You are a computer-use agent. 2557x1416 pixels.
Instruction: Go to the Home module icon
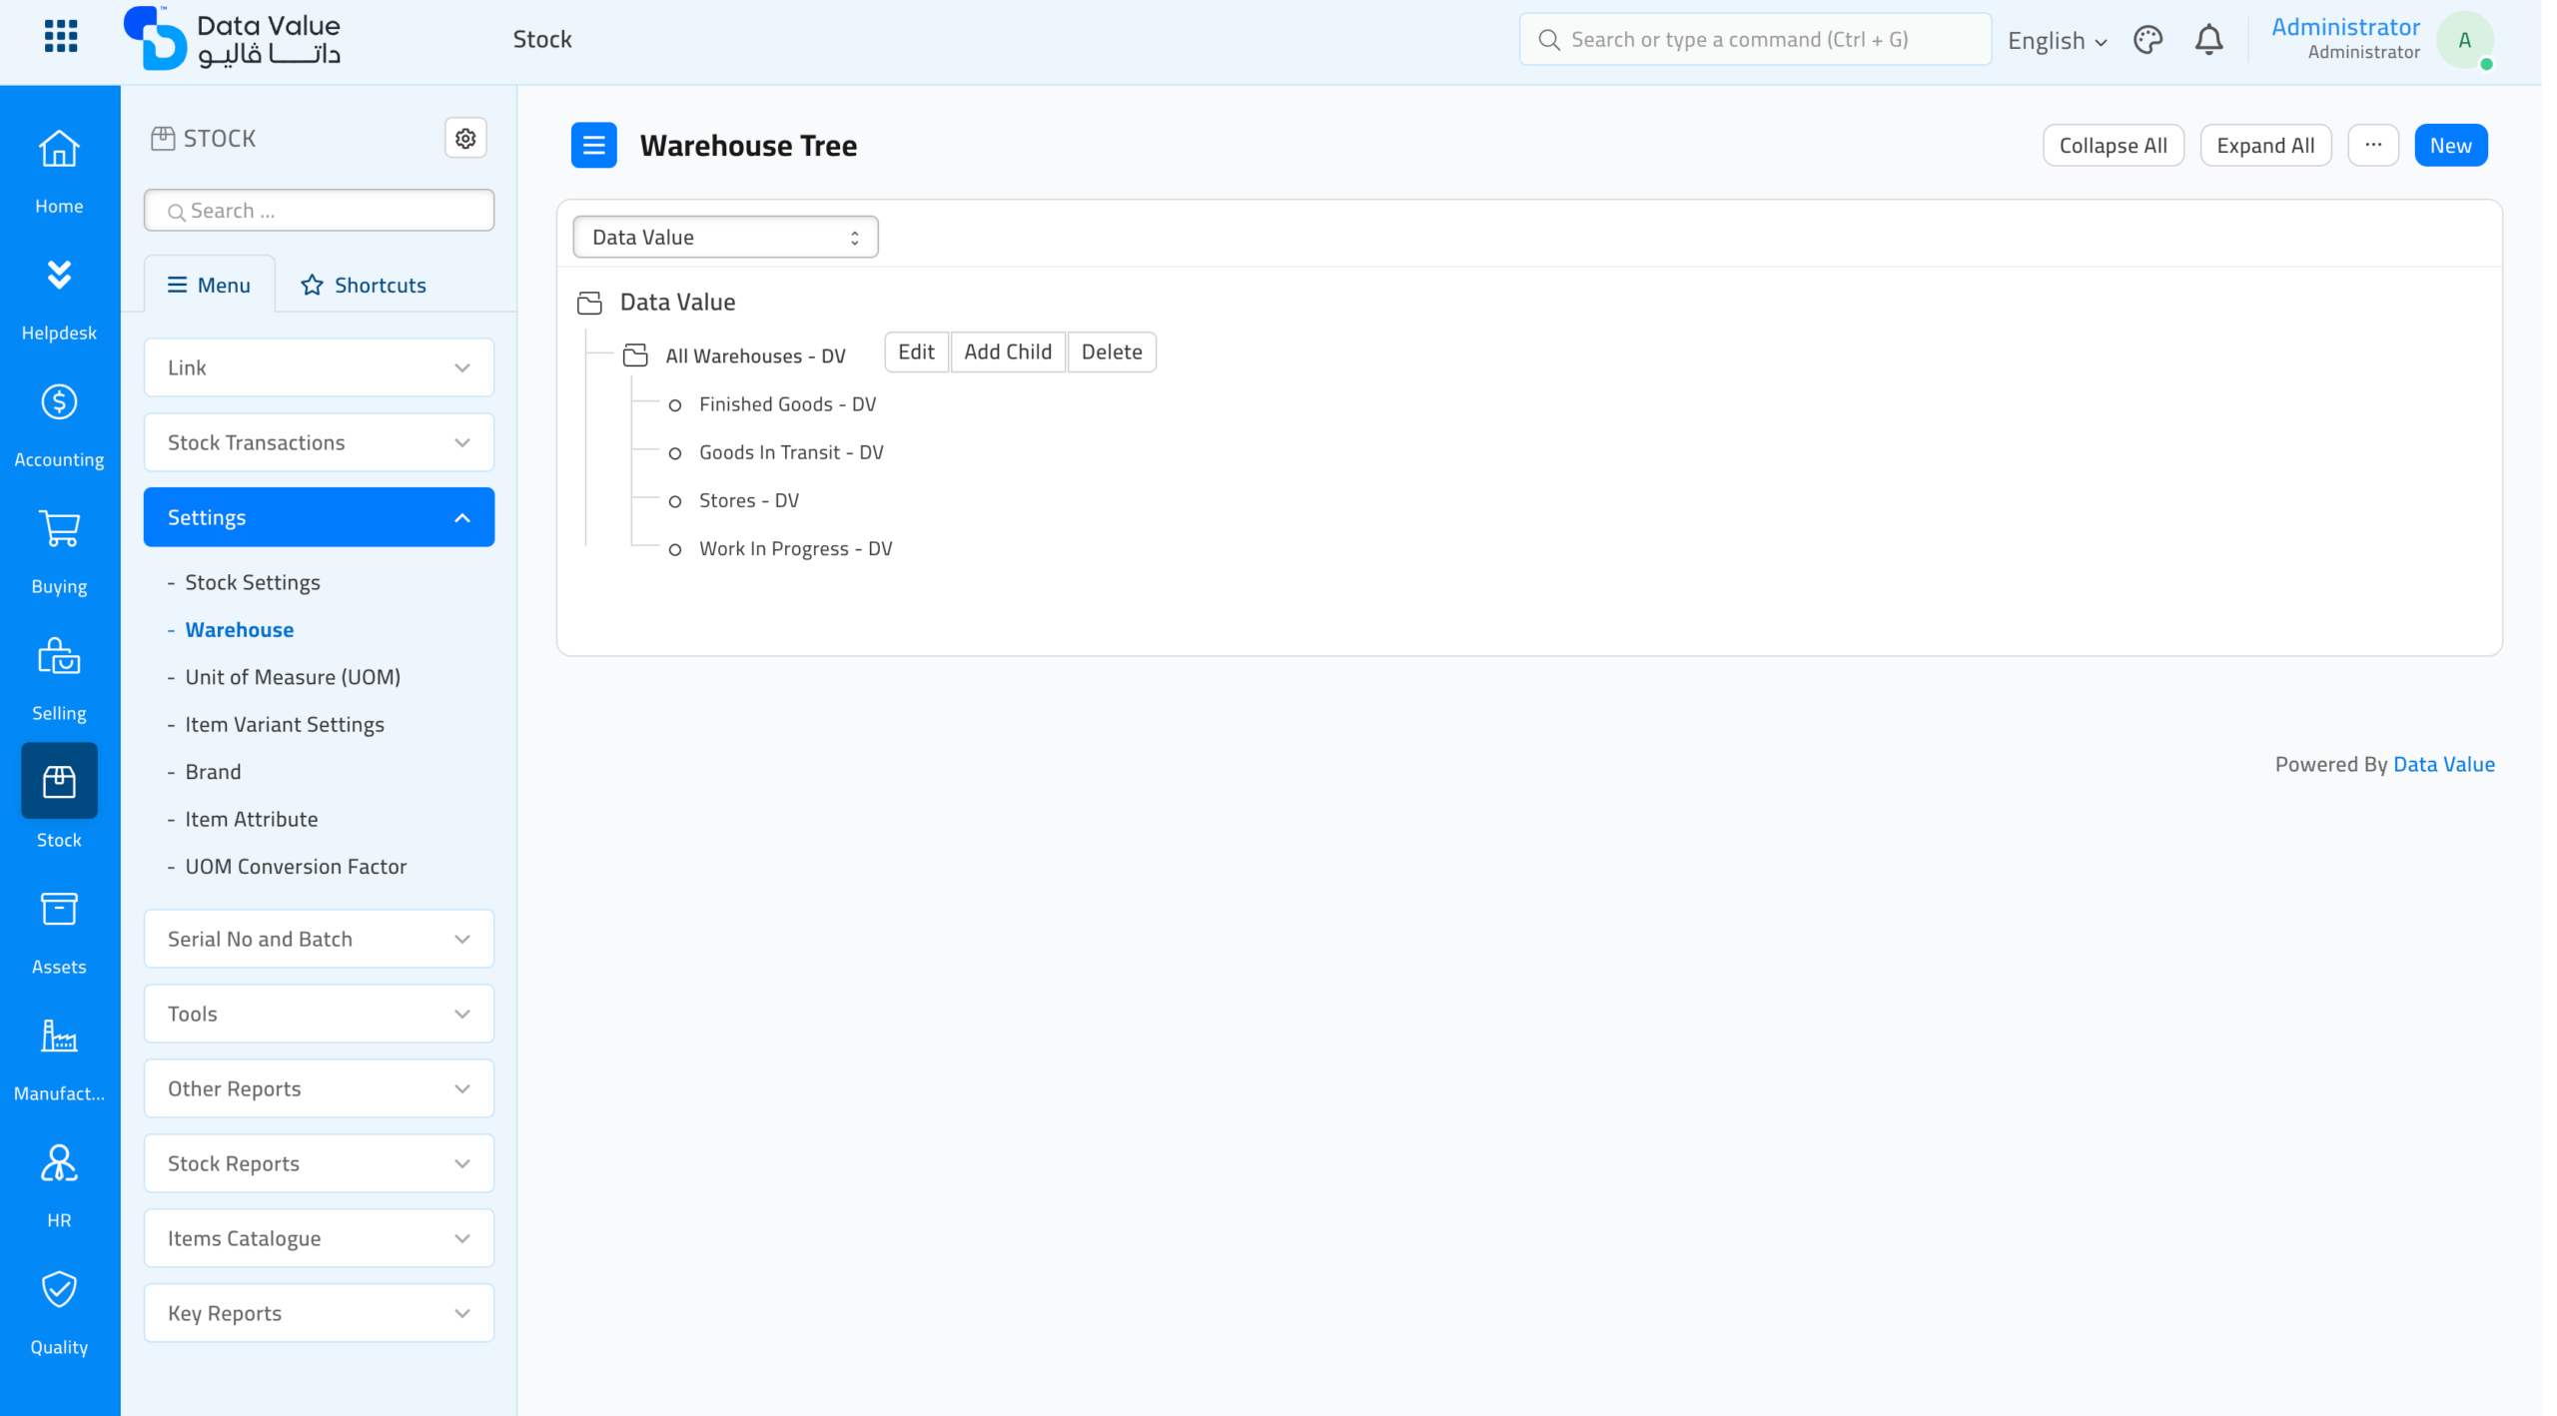pos(59,150)
